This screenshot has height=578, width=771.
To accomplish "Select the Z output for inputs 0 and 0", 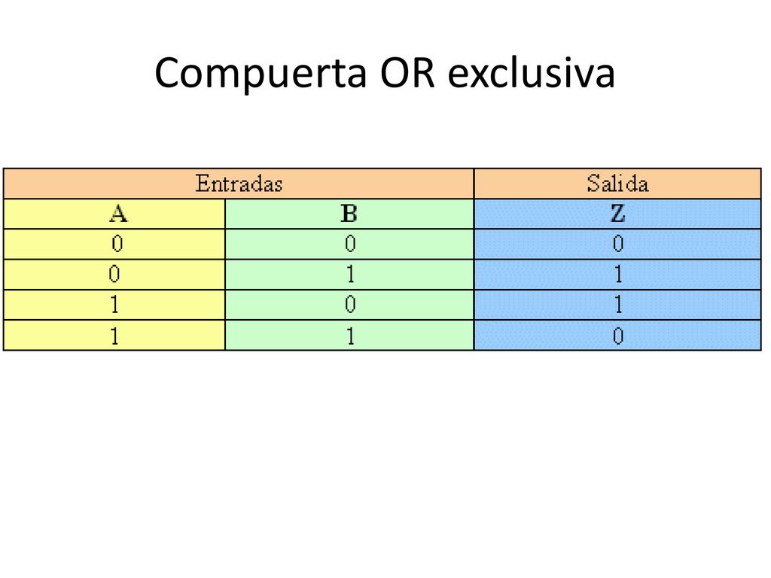I will 617,245.
